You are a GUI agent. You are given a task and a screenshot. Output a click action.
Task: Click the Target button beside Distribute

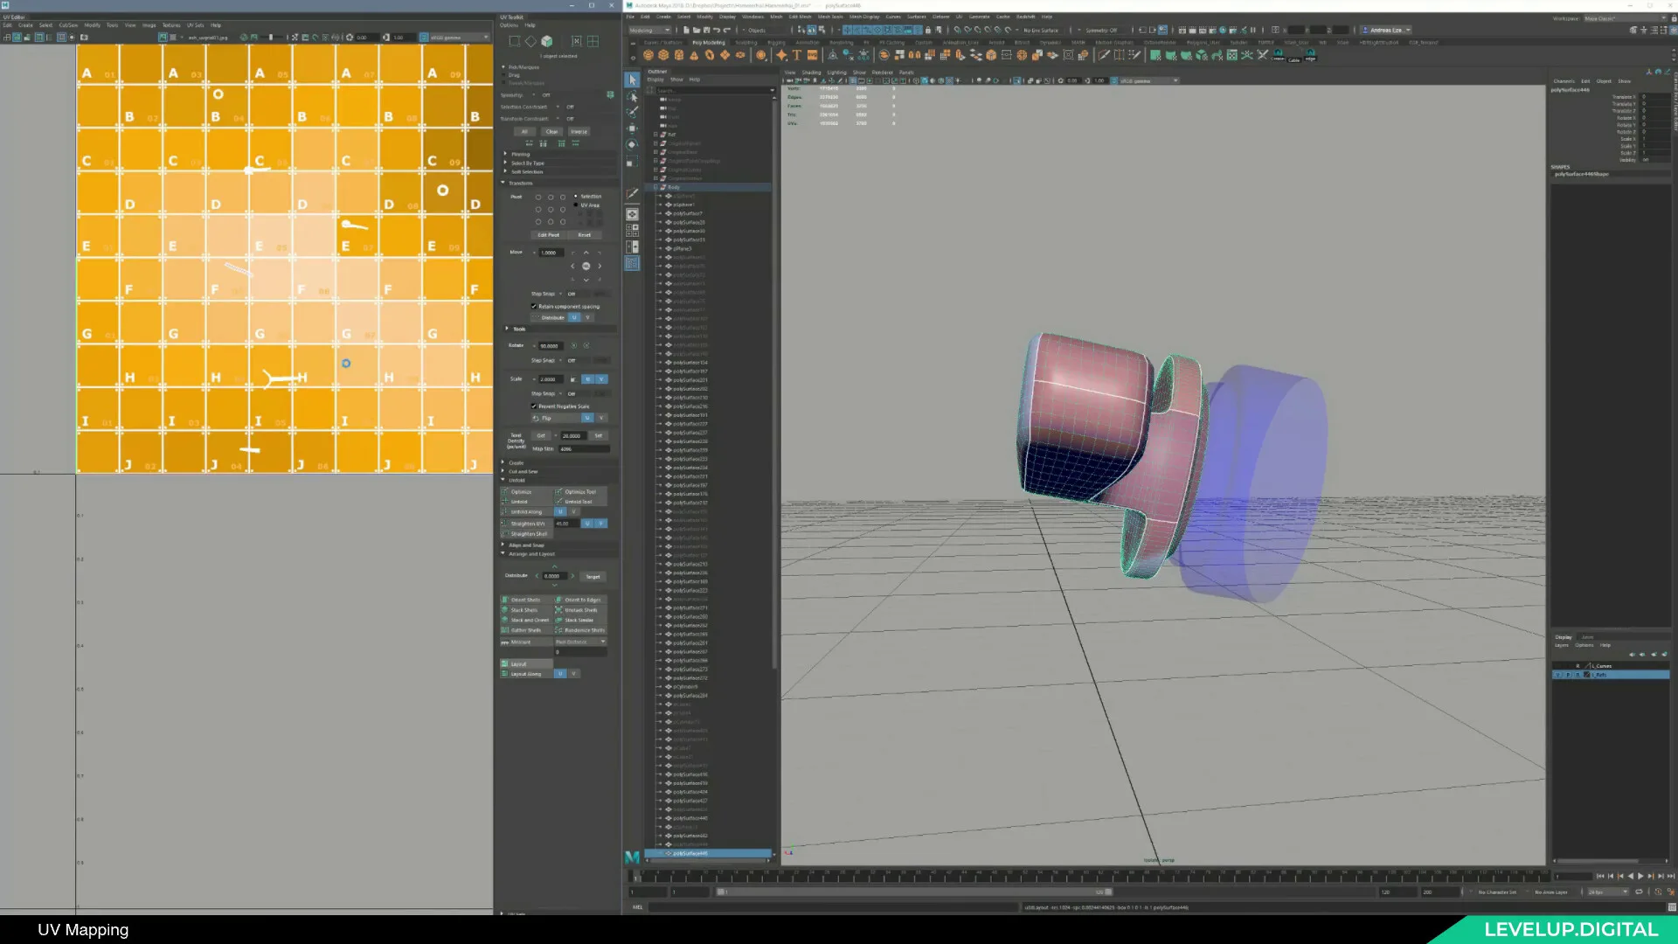tap(593, 577)
